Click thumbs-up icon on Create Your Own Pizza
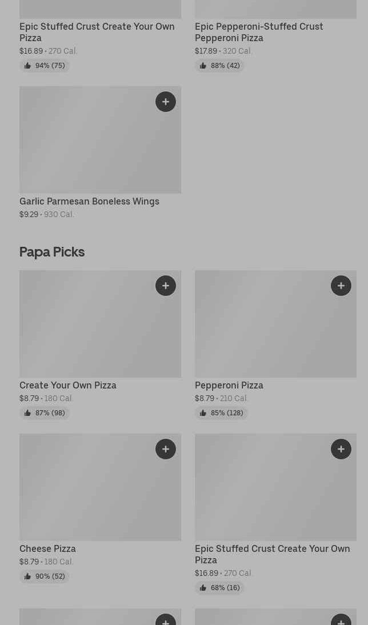The height and width of the screenshot is (625, 368). [x=27, y=413]
